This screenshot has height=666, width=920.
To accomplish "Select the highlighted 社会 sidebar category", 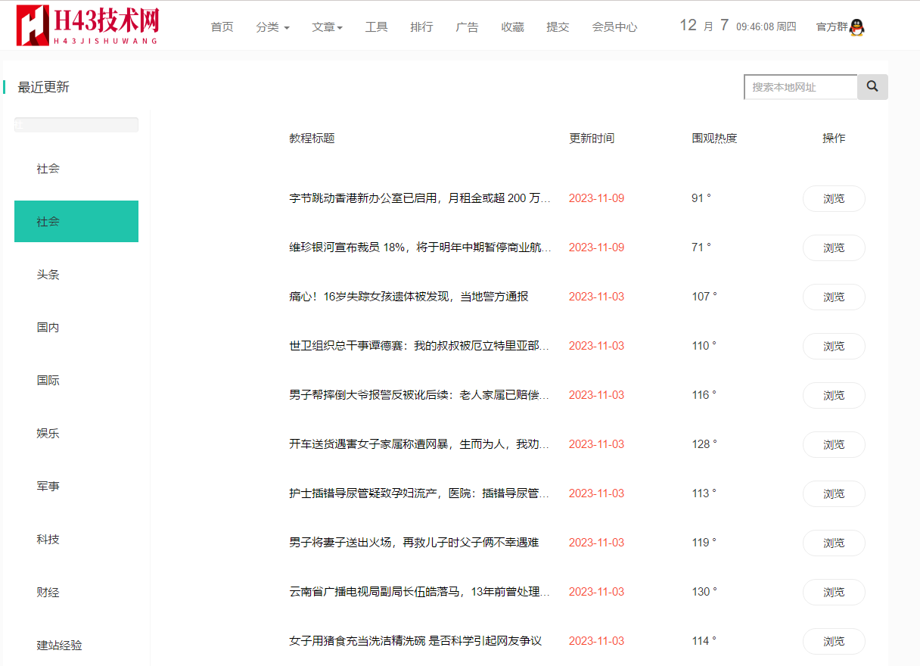I will [76, 222].
